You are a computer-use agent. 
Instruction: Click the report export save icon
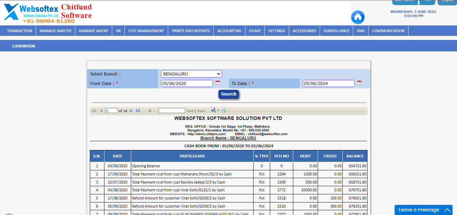pyautogui.click(x=213, y=110)
